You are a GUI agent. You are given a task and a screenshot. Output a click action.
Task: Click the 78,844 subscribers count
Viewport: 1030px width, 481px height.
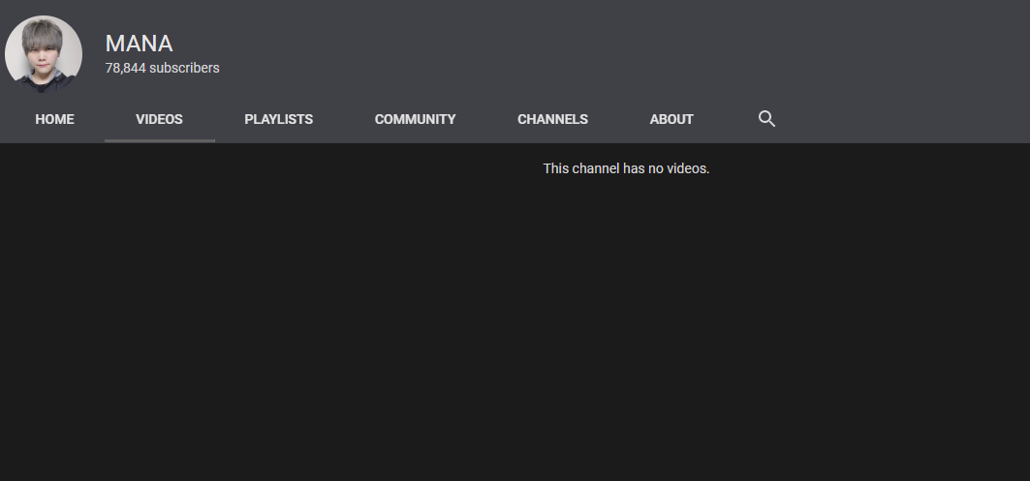[162, 68]
